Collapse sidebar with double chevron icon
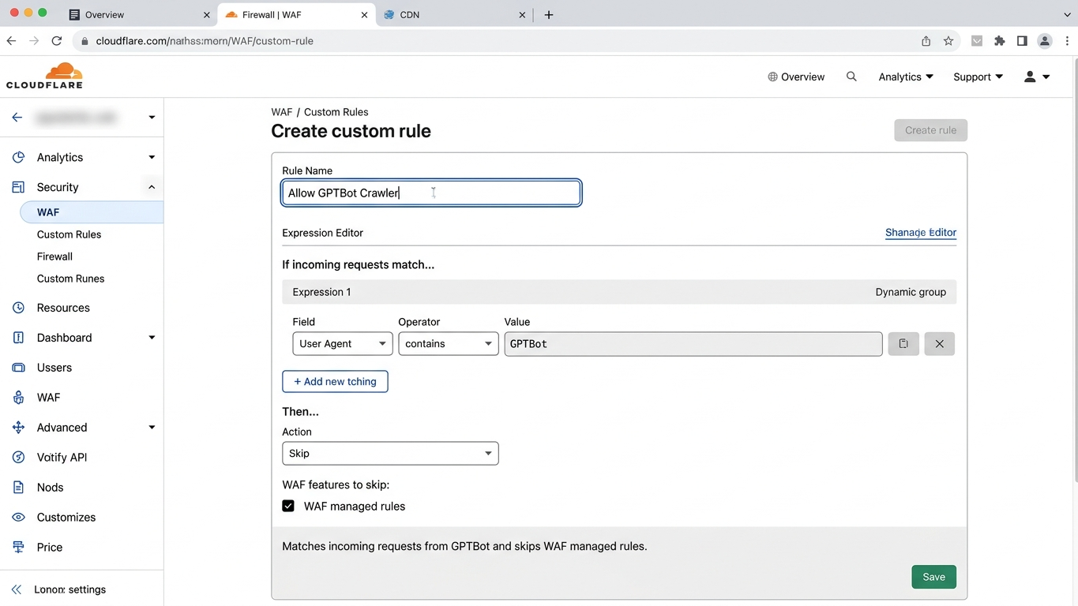1078x606 pixels. (x=17, y=589)
